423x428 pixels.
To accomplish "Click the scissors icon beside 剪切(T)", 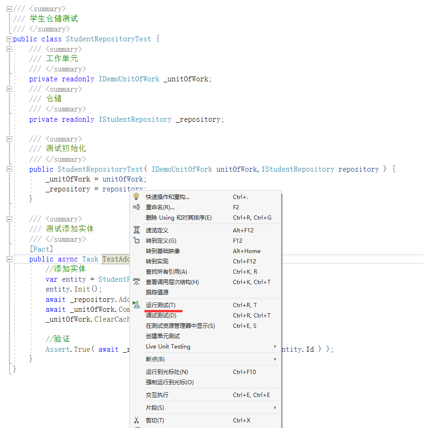I will point(136,420).
